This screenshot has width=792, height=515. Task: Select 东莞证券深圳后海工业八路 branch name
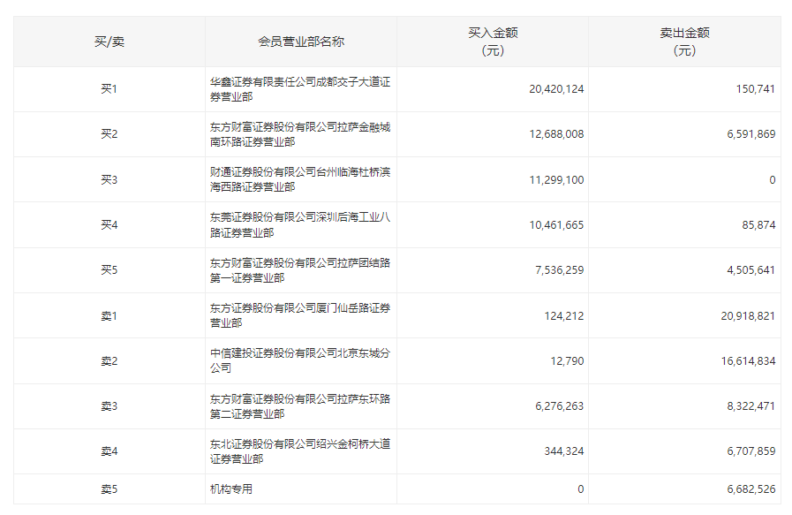300,224
